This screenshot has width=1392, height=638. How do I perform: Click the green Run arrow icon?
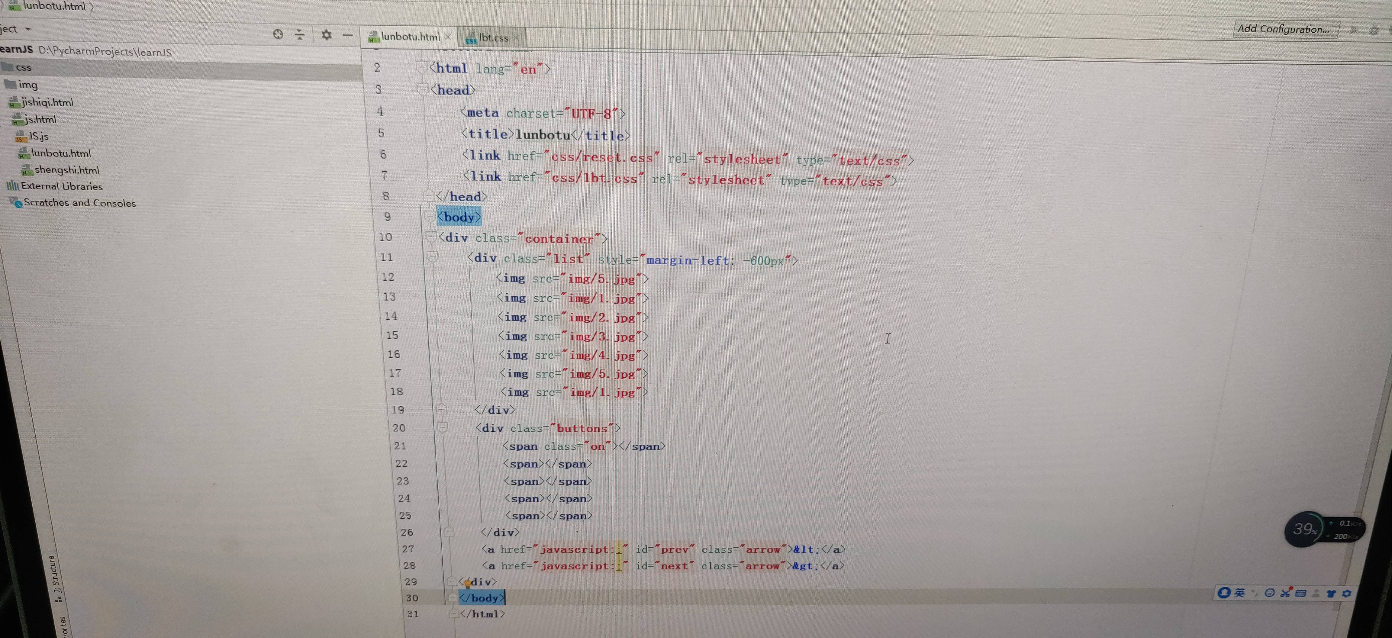pos(1354,30)
